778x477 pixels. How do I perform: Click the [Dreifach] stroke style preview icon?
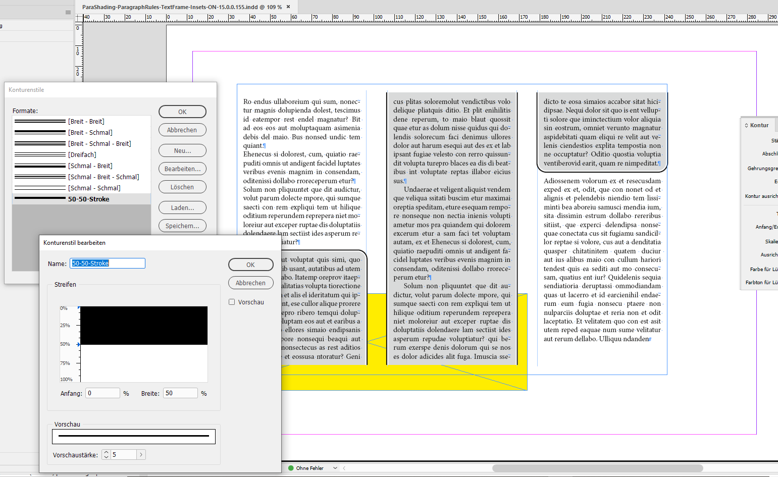(40, 154)
